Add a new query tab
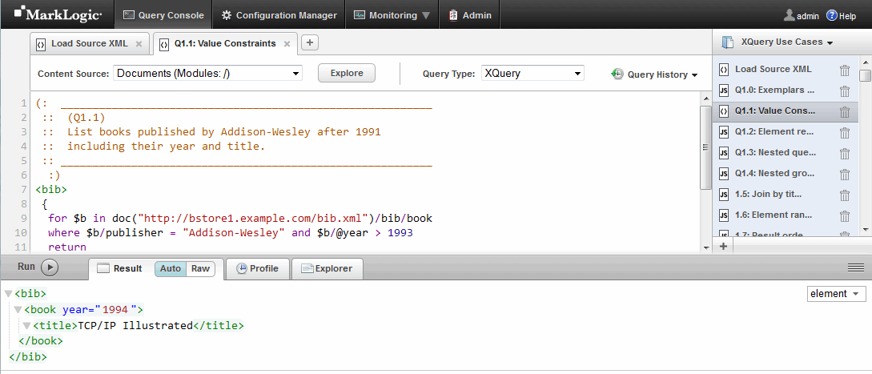The width and height of the screenshot is (872, 374). point(310,42)
